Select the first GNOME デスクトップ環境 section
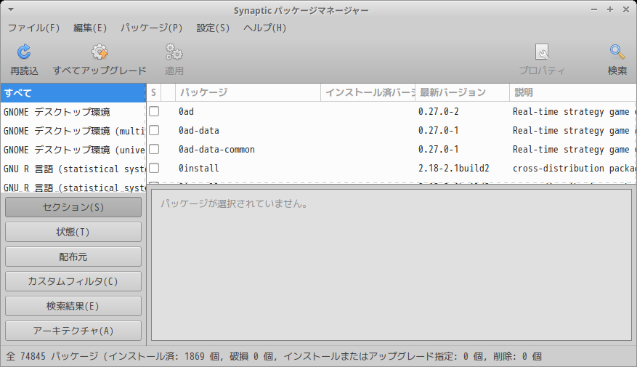637x367 pixels. tap(73, 112)
